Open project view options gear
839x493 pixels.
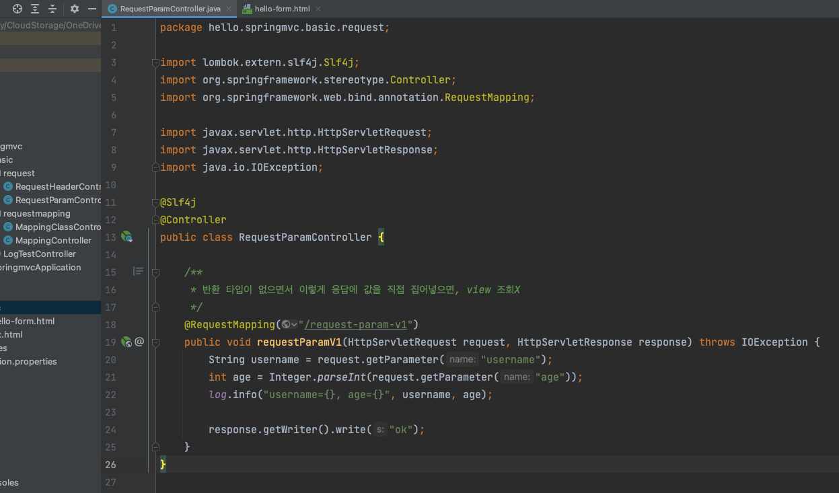(75, 9)
